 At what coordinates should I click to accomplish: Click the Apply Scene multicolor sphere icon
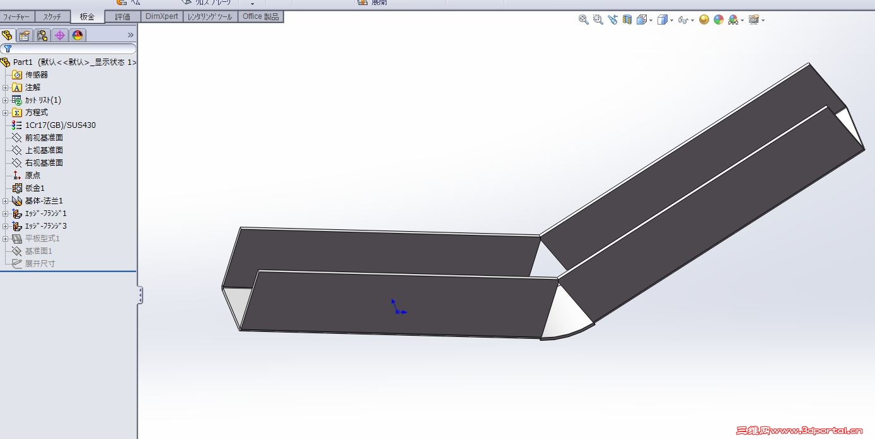(x=719, y=20)
